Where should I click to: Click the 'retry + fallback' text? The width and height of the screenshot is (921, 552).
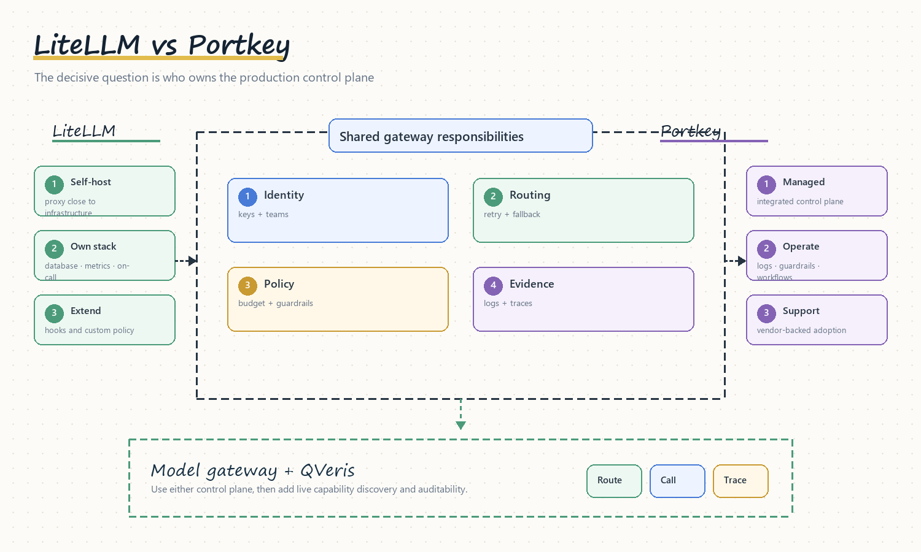(512, 215)
